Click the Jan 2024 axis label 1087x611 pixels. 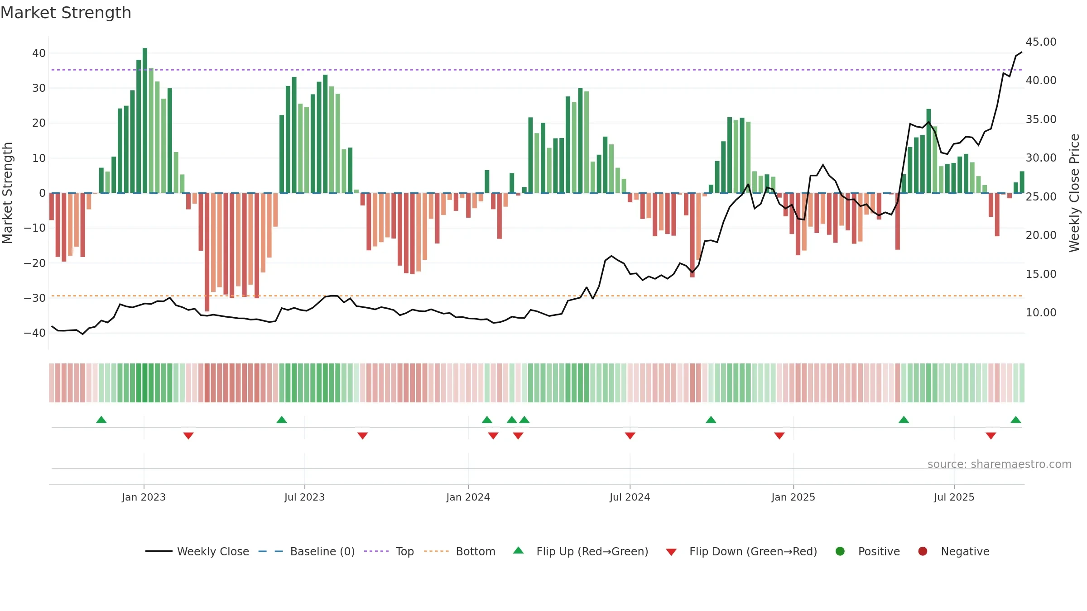coord(468,497)
